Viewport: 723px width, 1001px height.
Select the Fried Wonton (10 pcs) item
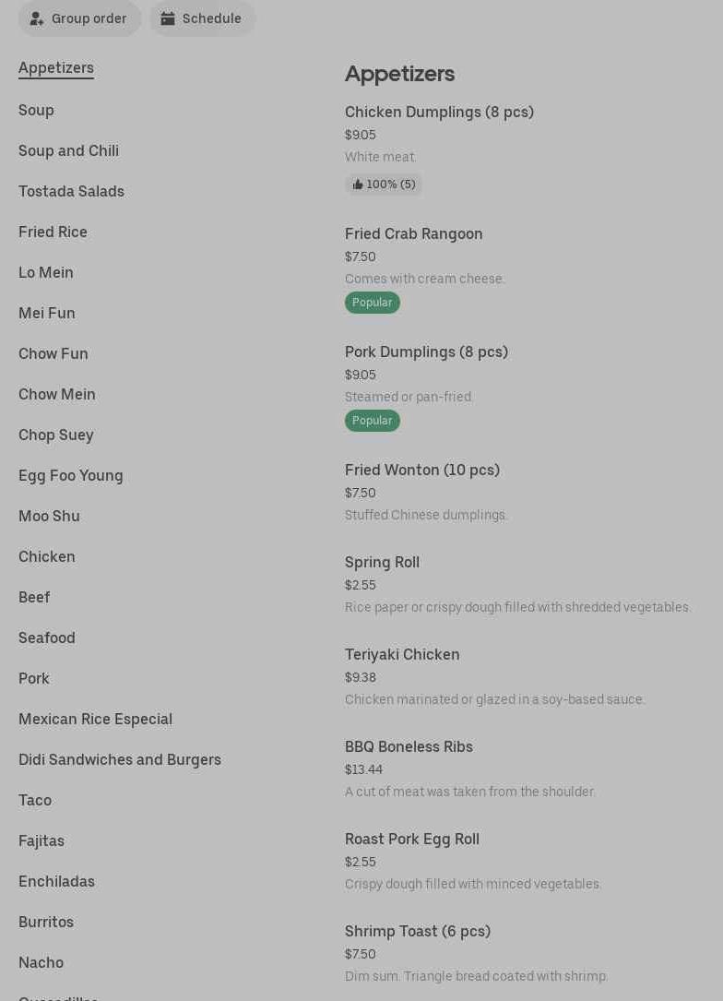422,471
